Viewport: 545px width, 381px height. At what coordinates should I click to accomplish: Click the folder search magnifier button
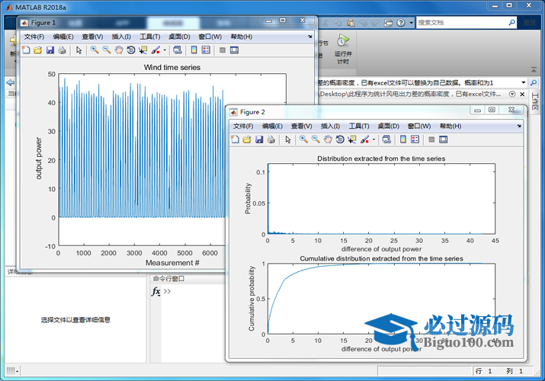[x=534, y=82]
